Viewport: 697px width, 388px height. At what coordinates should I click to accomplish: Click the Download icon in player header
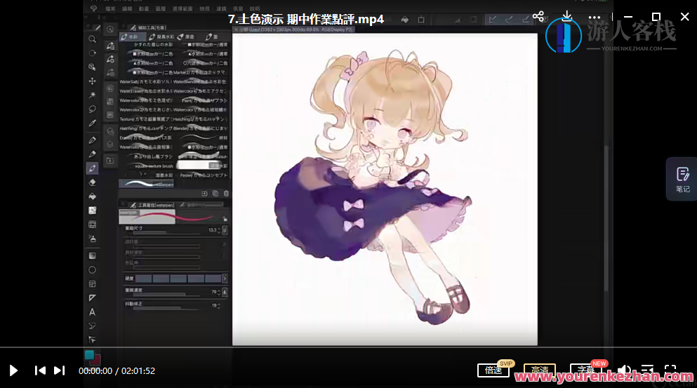(x=567, y=16)
